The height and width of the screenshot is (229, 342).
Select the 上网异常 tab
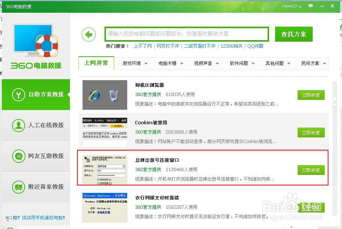[96, 63]
